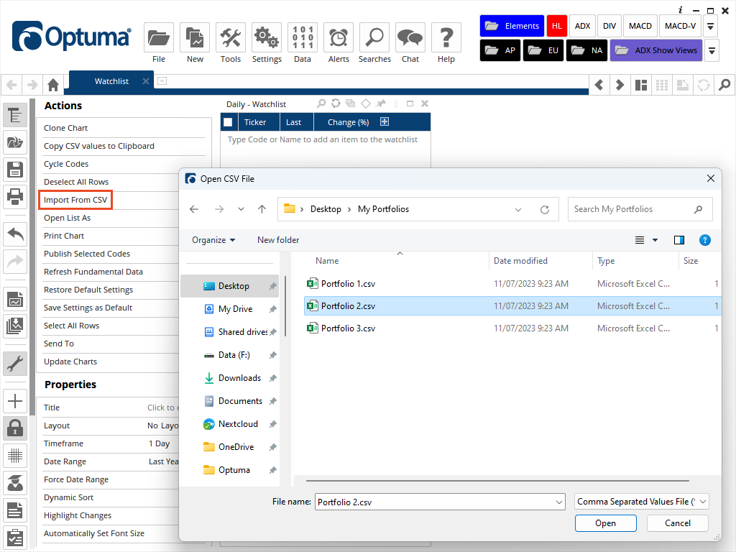Click the grid lines icon in sidebar

click(15, 455)
